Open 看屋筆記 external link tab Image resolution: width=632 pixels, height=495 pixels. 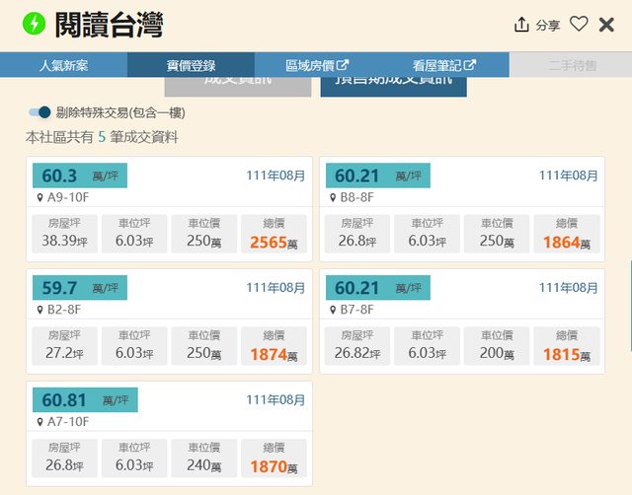coord(444,65)
